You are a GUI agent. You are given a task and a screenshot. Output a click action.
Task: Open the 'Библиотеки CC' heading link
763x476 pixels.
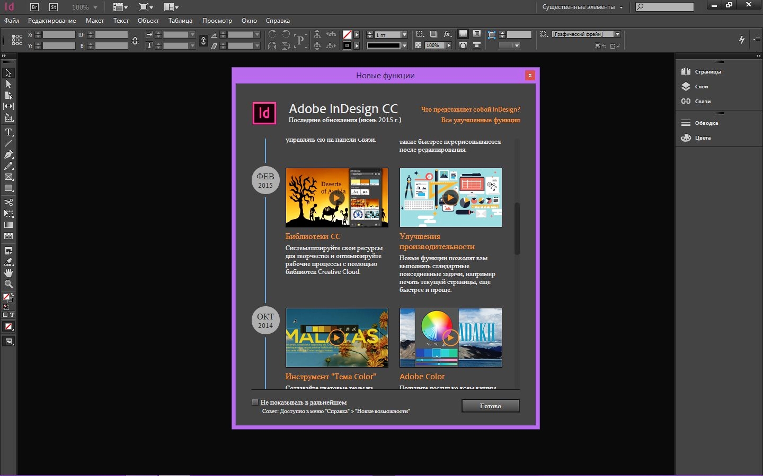(313, 236)
